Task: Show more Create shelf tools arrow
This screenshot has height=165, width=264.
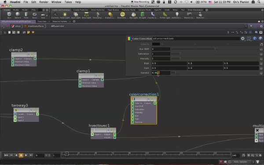Action: point(47,15)
